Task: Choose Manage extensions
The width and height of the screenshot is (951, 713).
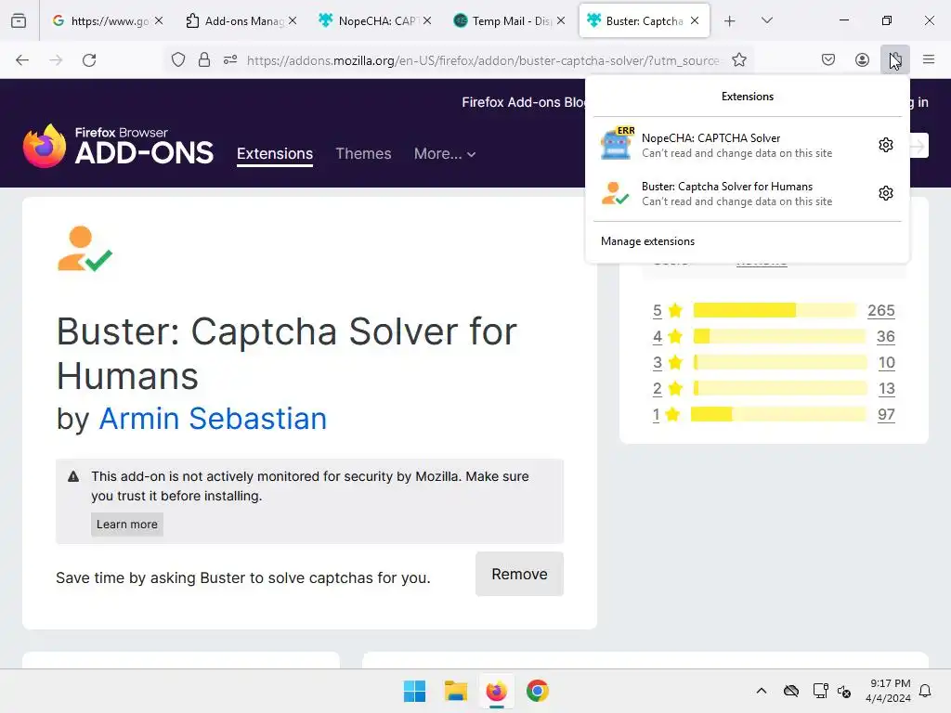Action: (647, 241)
